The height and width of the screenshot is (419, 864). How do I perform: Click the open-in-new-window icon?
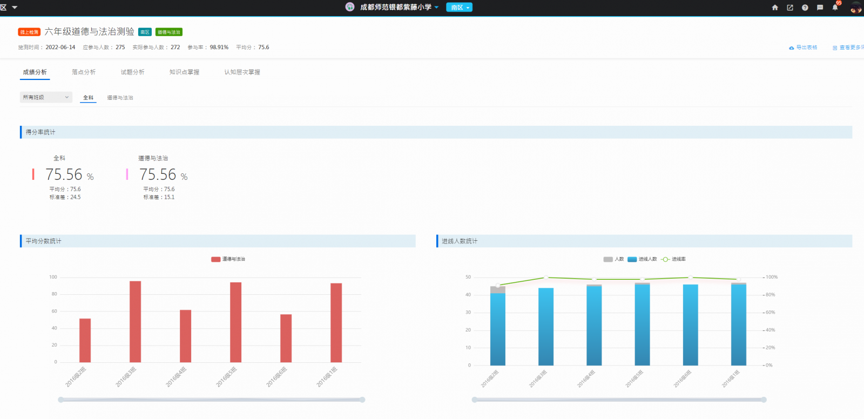[790, 8]
